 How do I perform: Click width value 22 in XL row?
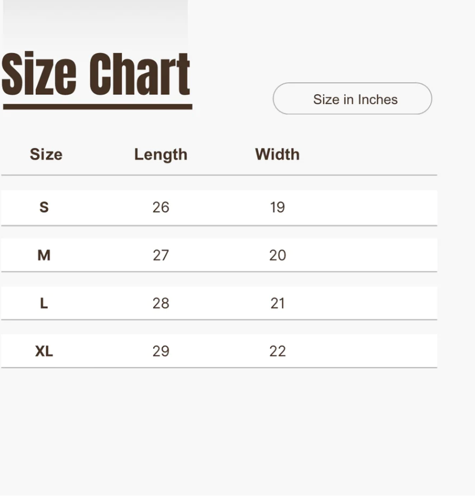[277, 351]
